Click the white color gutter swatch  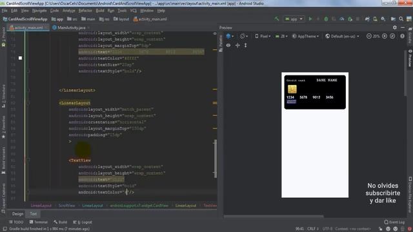coord(20,58)
